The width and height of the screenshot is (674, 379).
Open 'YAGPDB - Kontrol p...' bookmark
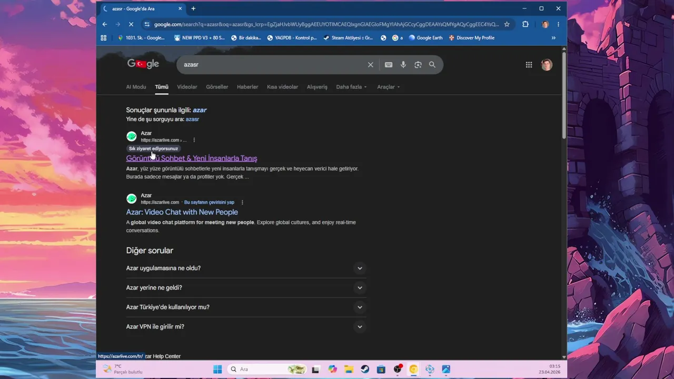click(292, 38)
